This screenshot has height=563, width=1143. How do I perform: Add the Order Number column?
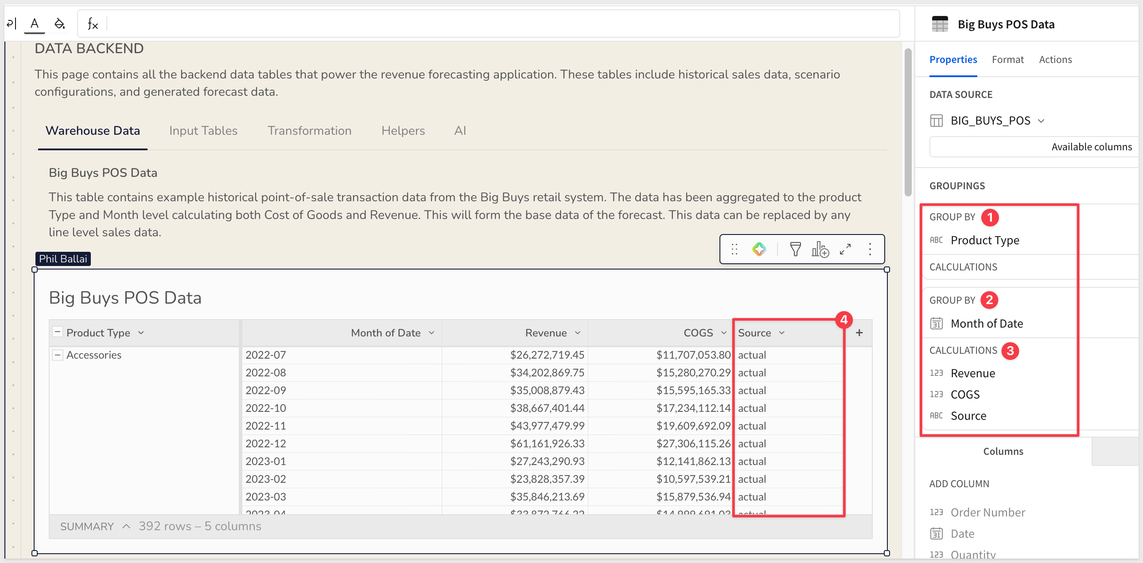987,512
